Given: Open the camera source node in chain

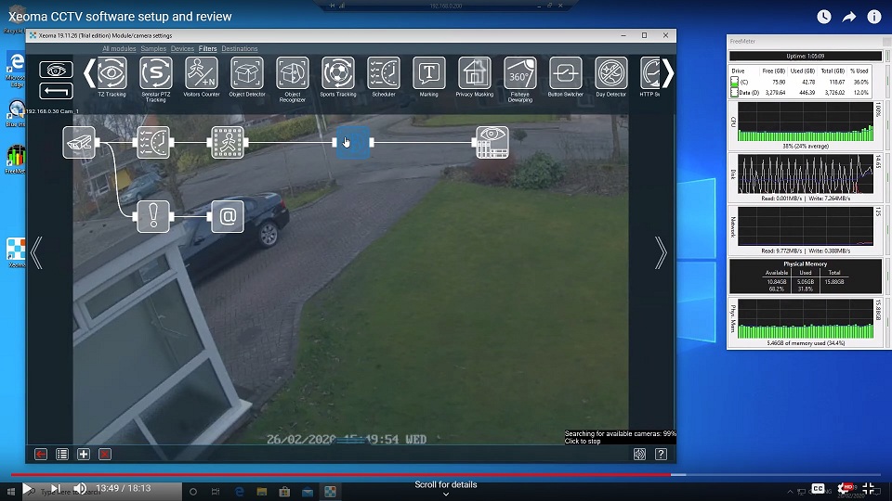Looking at the screenshot, I should [79, 142].
